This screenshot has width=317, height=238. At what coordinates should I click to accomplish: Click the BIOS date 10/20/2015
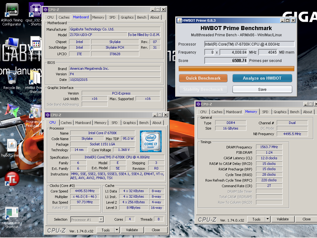[x=115, y=80]
